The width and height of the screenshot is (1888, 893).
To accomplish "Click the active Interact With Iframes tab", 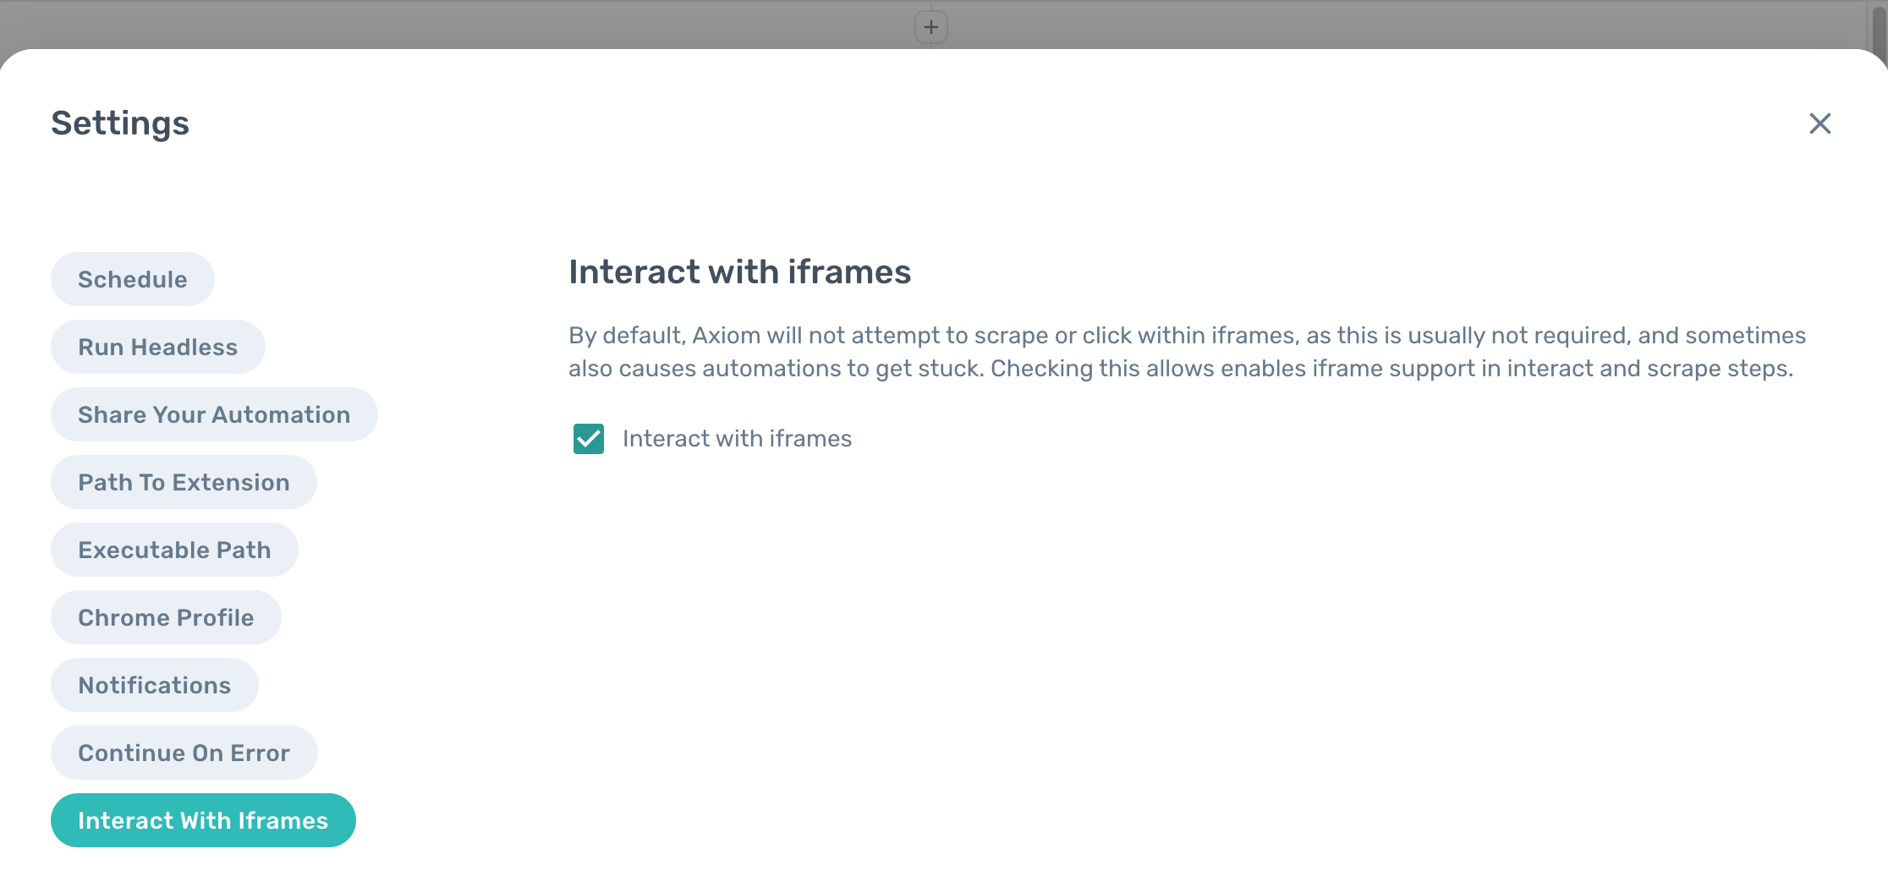I will tap(203, 820).
